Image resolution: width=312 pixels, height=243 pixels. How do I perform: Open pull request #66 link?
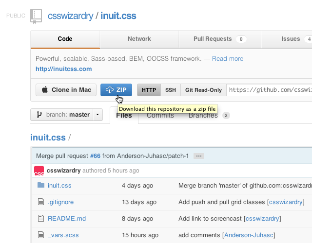pyautogui.click(x=96, y=156)
